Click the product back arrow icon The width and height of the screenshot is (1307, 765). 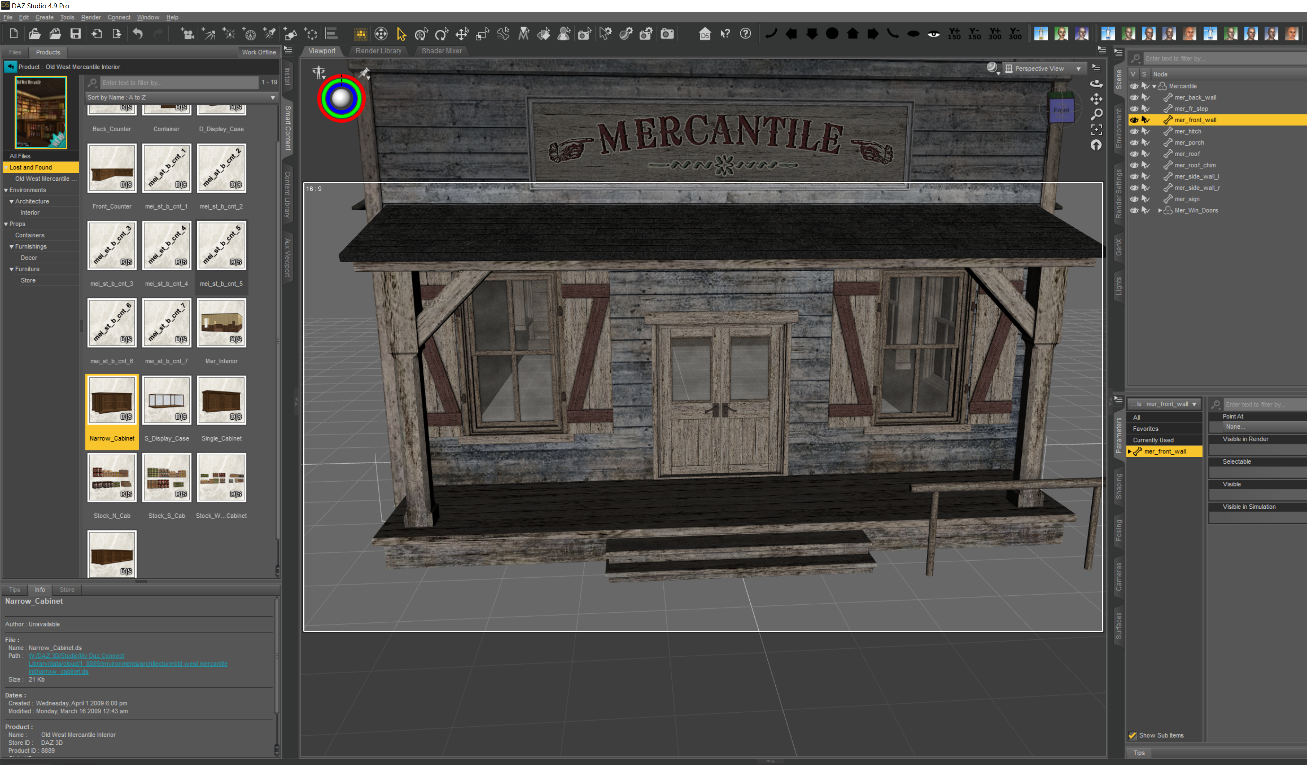[x=11, y=66]
